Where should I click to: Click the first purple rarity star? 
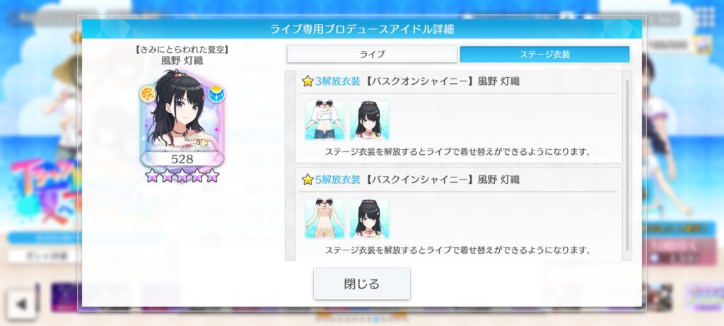(151, 175)
